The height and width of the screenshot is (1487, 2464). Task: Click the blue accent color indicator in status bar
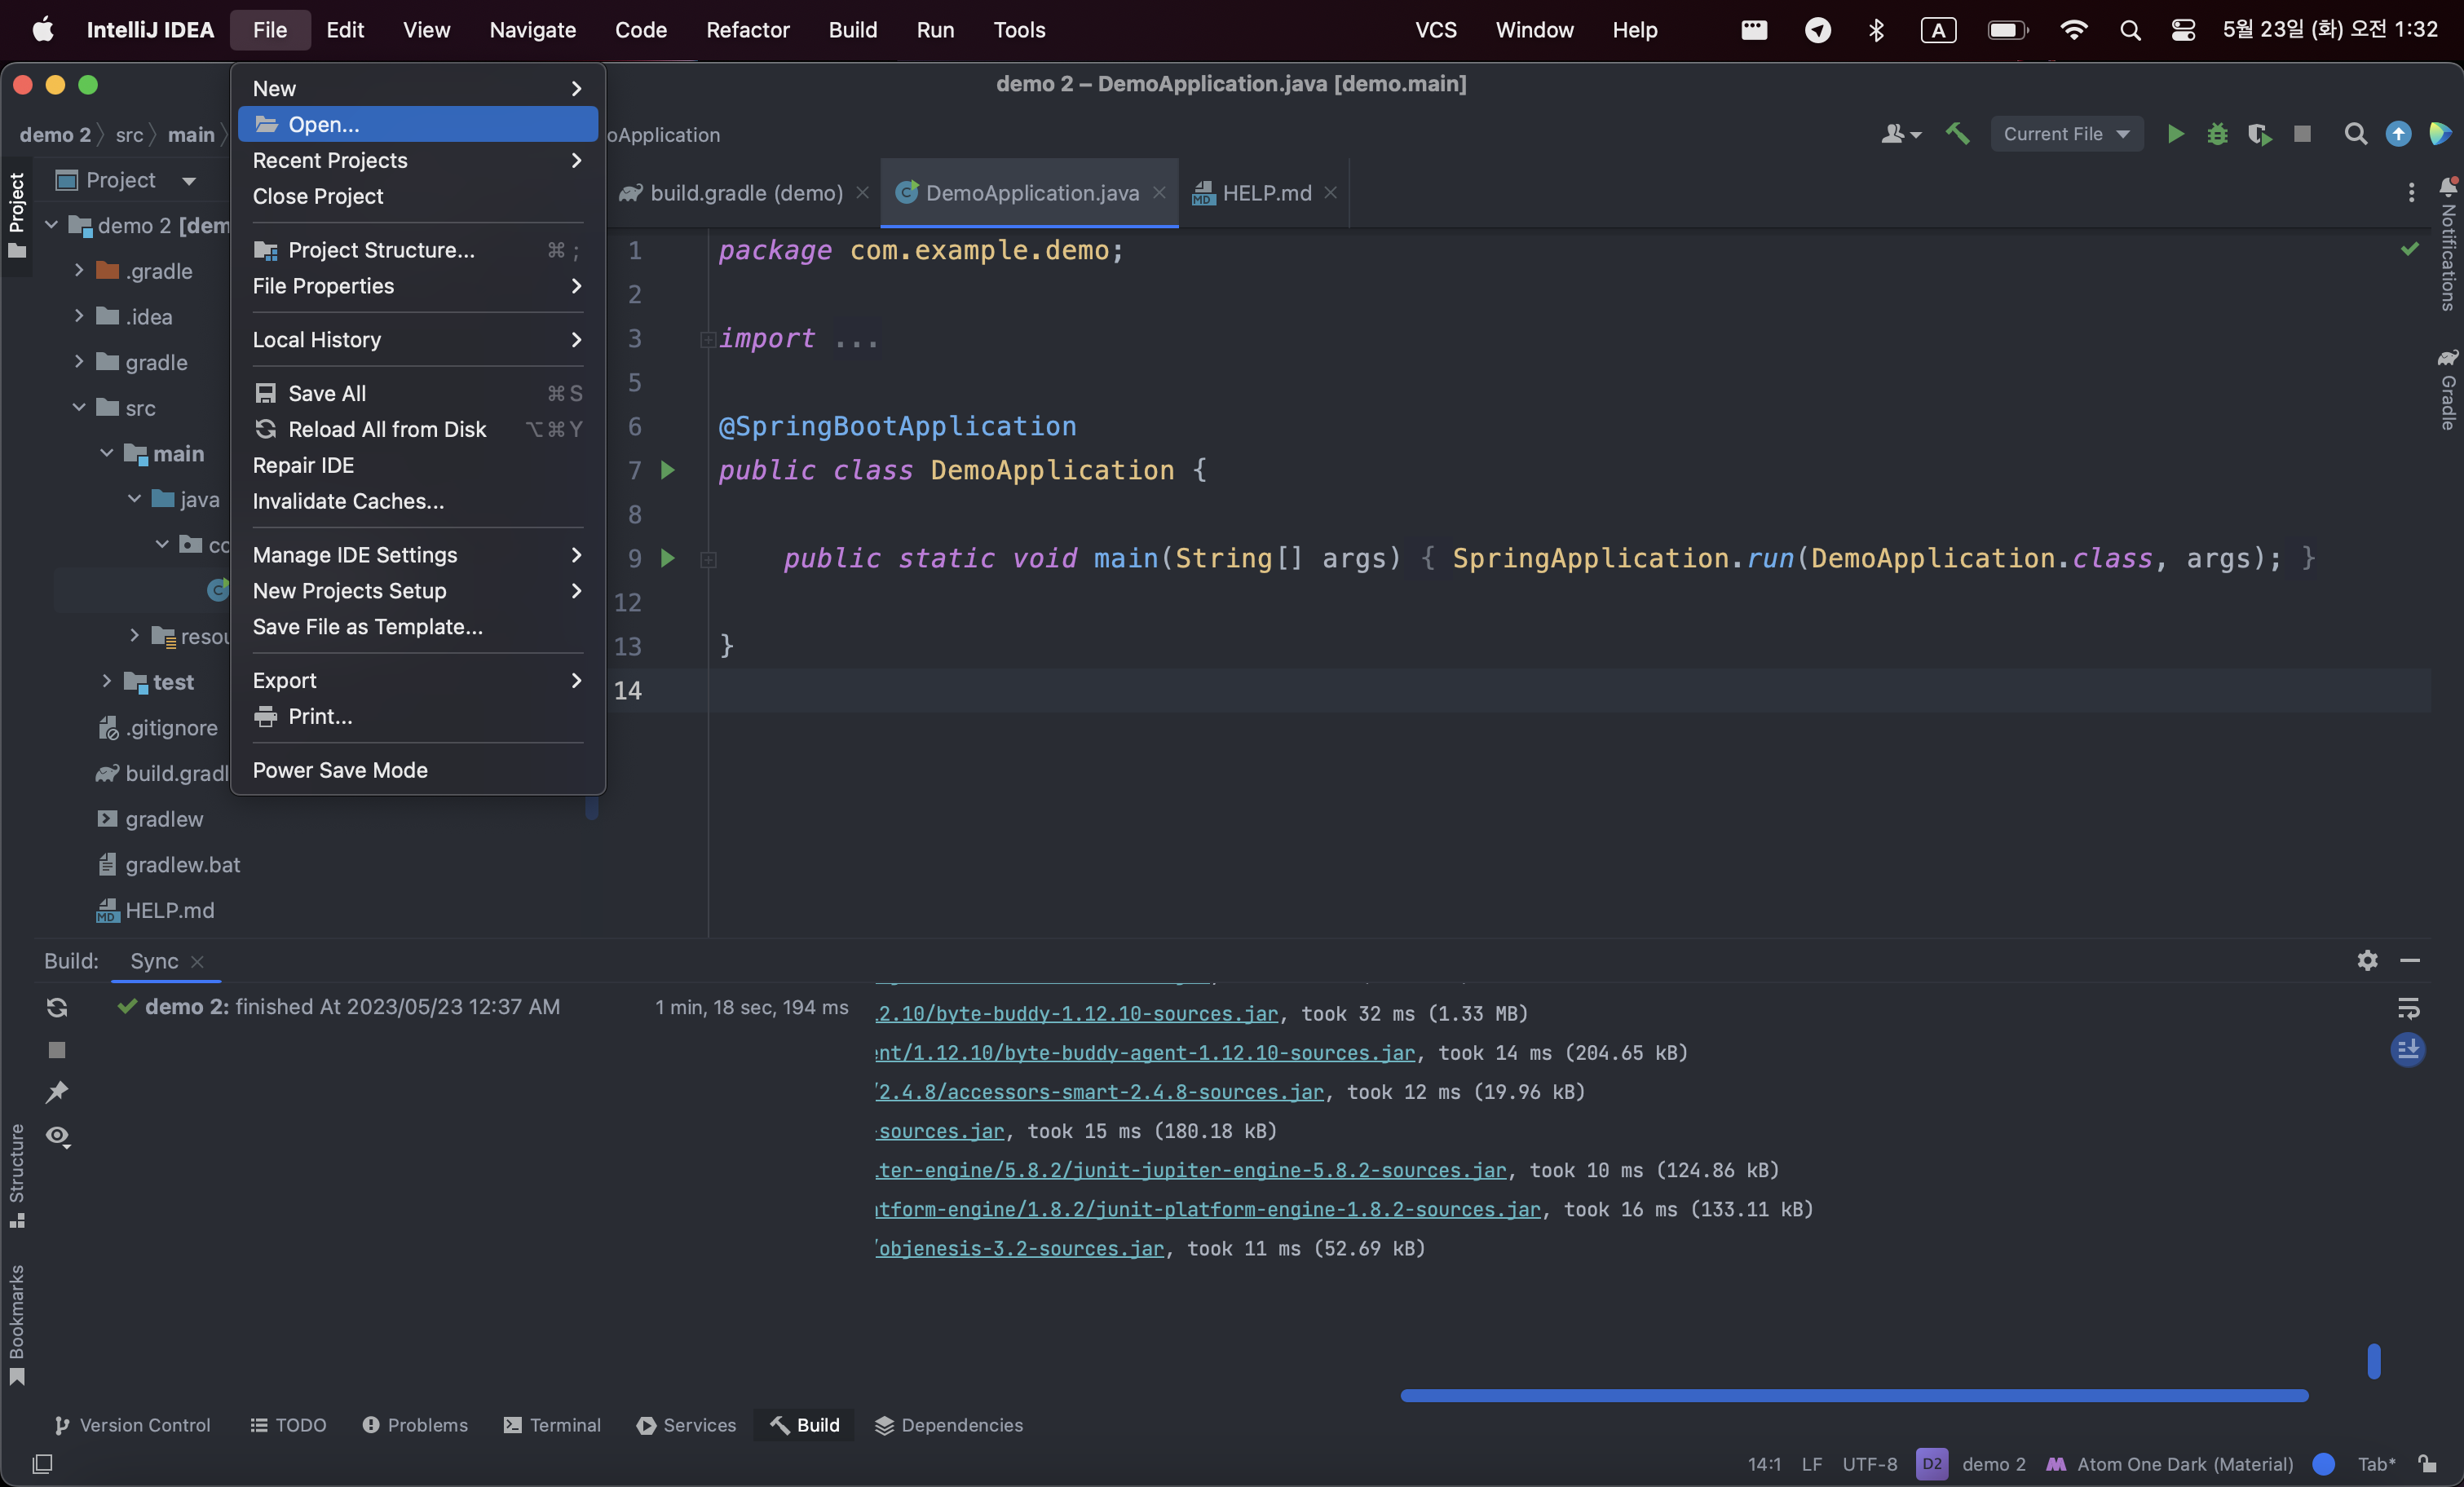point(2324,1464)
